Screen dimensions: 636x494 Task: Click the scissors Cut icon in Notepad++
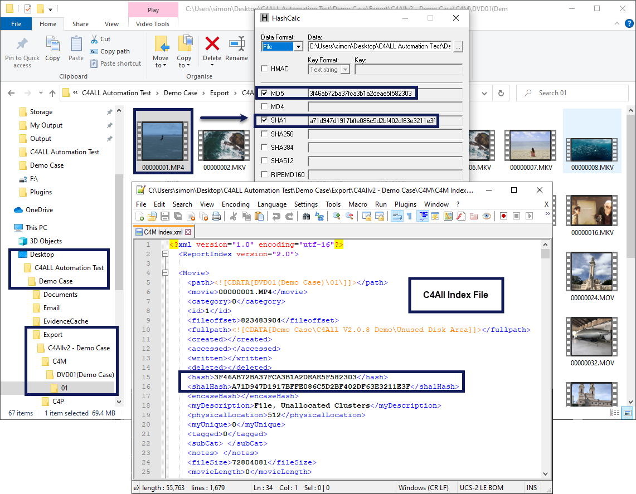pyautogui.click(x=233, y=217)
